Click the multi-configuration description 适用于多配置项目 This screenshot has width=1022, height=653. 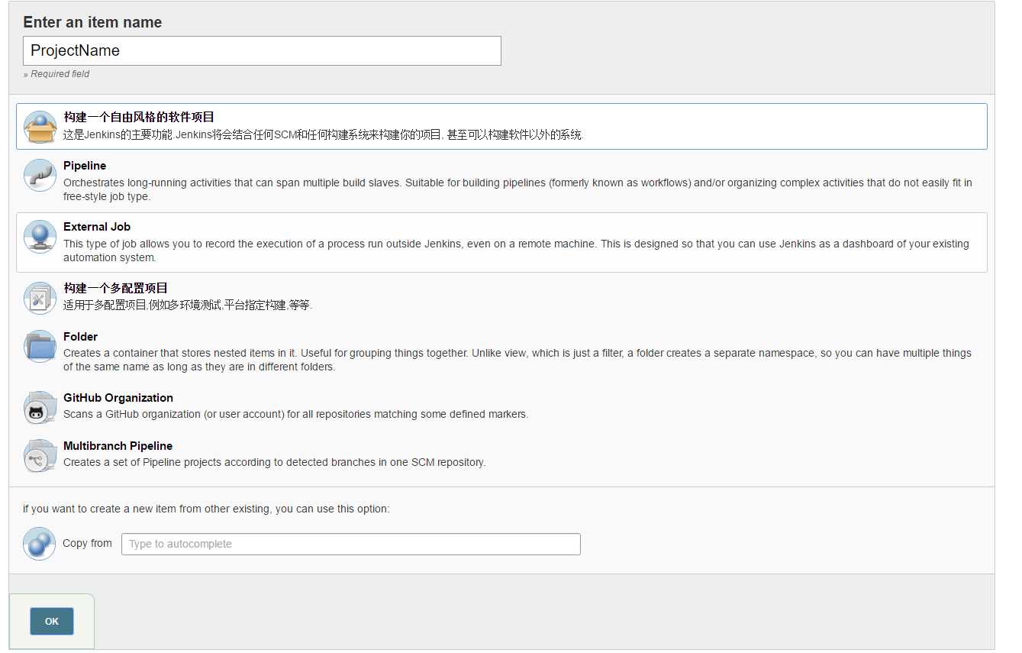tap(188, 305)
